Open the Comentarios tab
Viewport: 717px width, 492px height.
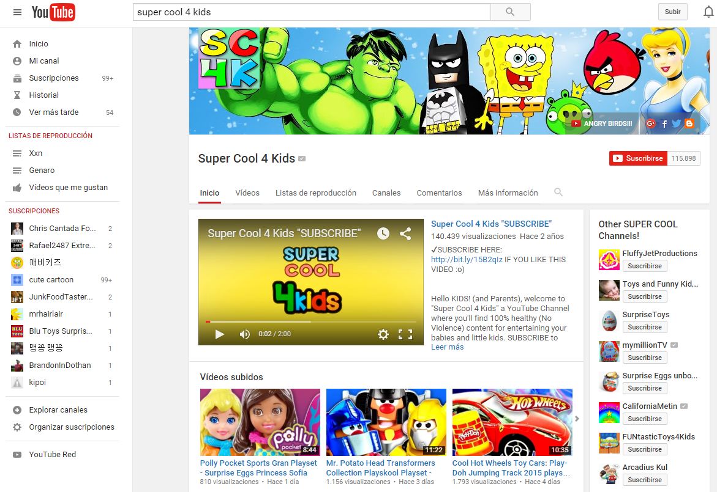[439, 193]
